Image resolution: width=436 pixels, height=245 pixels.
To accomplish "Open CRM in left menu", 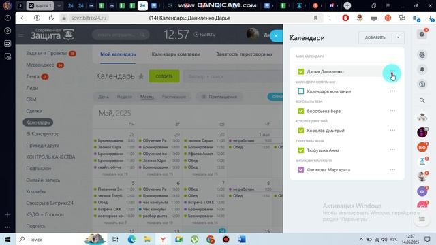I will coord(31,99).
